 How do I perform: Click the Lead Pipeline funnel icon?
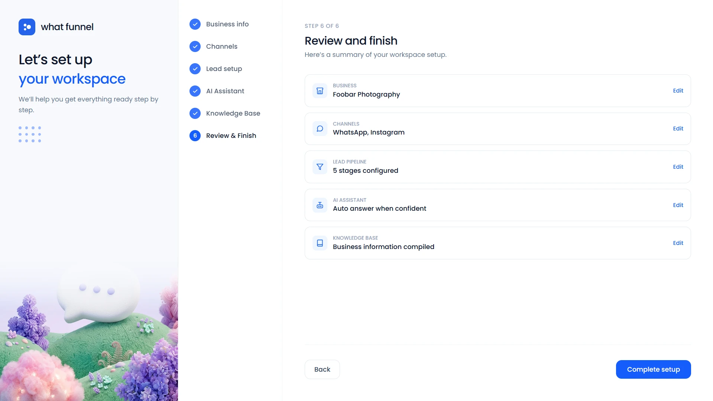pyautogui.click(x=320, y=167)
